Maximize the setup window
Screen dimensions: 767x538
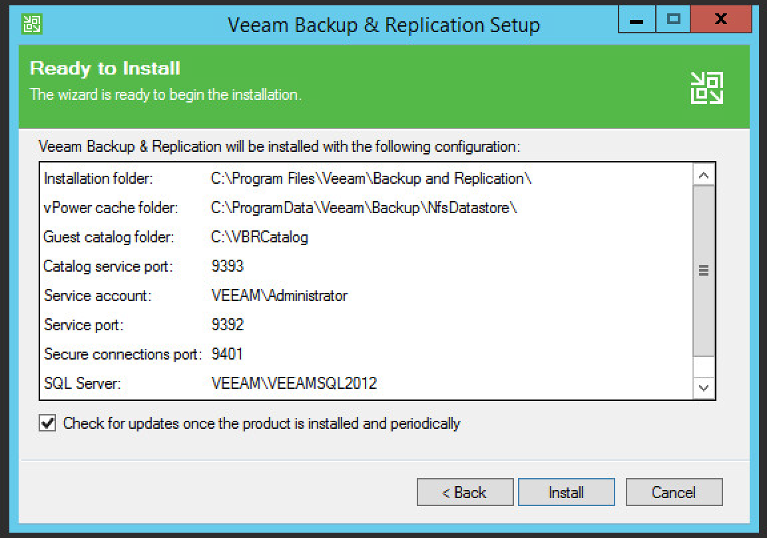click(x=672, y=20)
